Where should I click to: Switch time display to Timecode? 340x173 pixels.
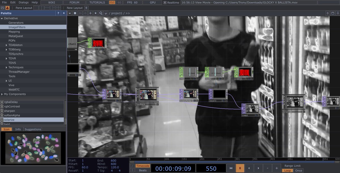[143, 166]
